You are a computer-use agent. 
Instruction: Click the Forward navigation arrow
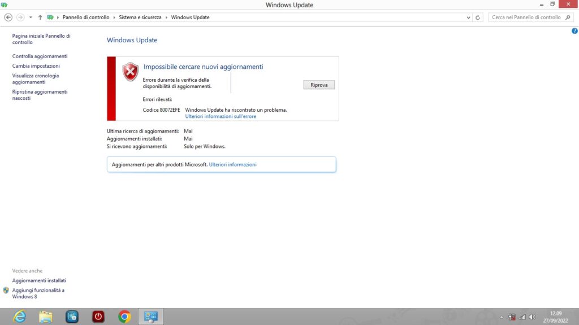pyautogui.click(x=20, y=17)
